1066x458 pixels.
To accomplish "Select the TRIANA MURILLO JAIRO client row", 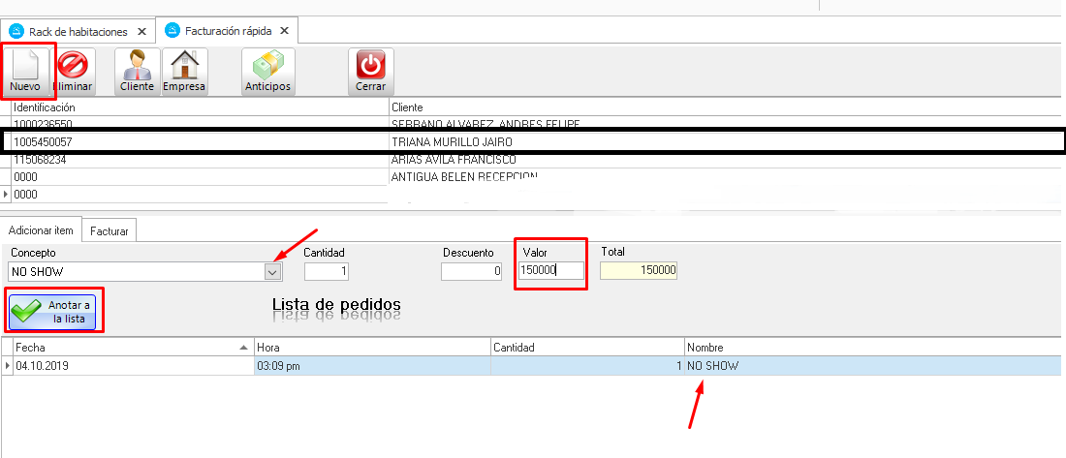I will pyautogui.click(x=455, y=141).
